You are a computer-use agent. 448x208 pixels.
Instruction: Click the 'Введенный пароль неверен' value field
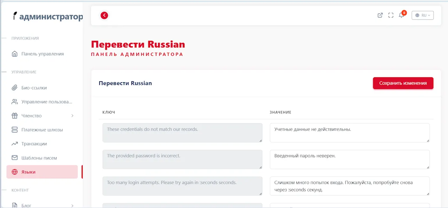[x=350, y=159]
